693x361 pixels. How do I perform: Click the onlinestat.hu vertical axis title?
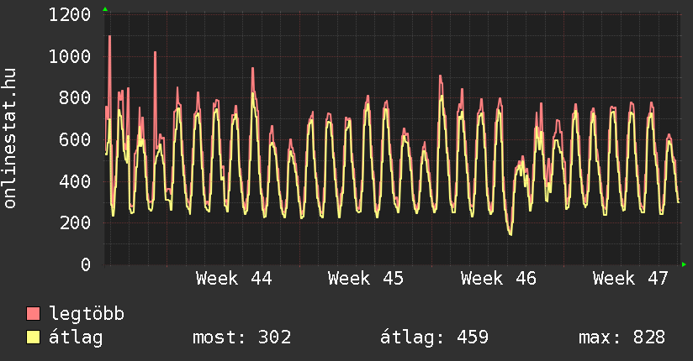(11, 139)
